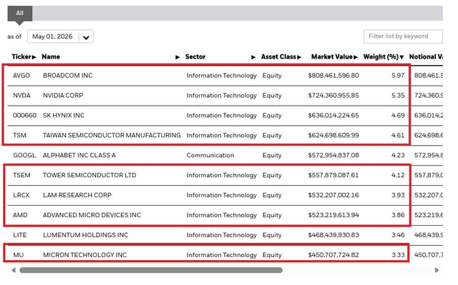
Task: Click weight value 5.97
Action: (x=398, y=76)
